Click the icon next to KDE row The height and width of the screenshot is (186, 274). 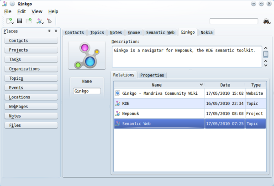coord(118,103)
